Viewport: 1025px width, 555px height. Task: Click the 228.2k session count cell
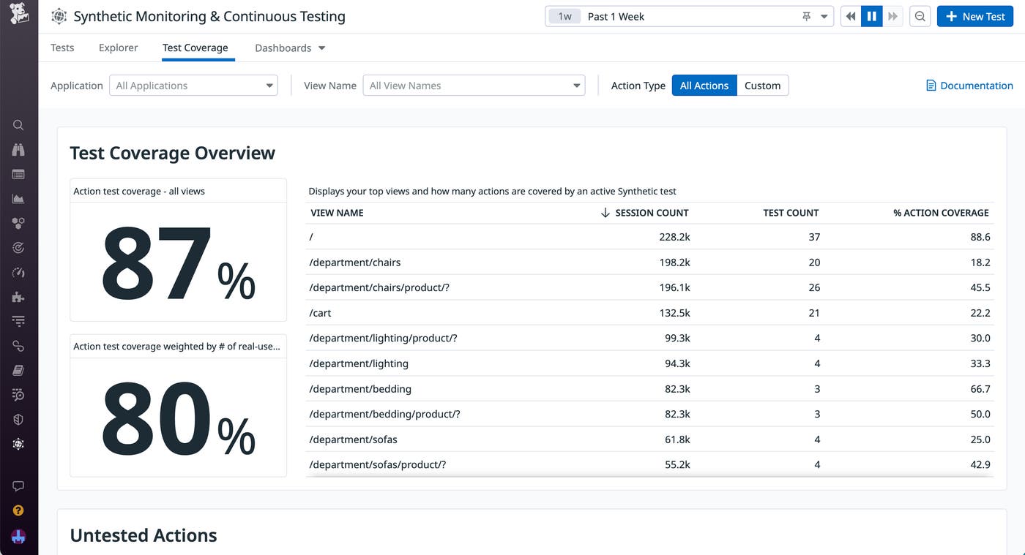pyautogui.click(x=674, y=237)
